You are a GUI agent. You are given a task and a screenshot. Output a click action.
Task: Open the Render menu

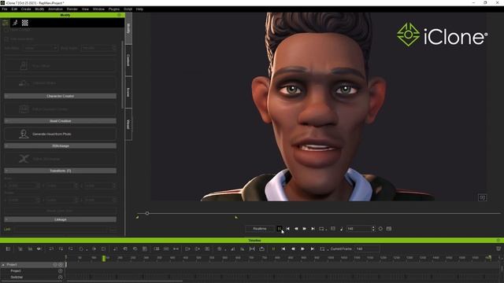[x=72, y=9]
